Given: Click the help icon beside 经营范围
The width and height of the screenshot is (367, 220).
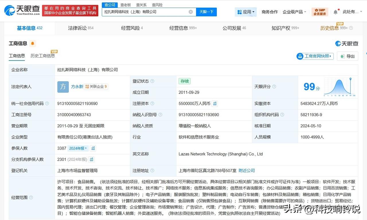Looking at the screenshot, I should coord(31,197).
